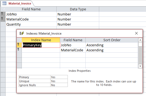Image resolution: width=146 pixels, height=96 pixels.
Task: Click the Indexes dialog lightning icon
Action: [22, 33]
